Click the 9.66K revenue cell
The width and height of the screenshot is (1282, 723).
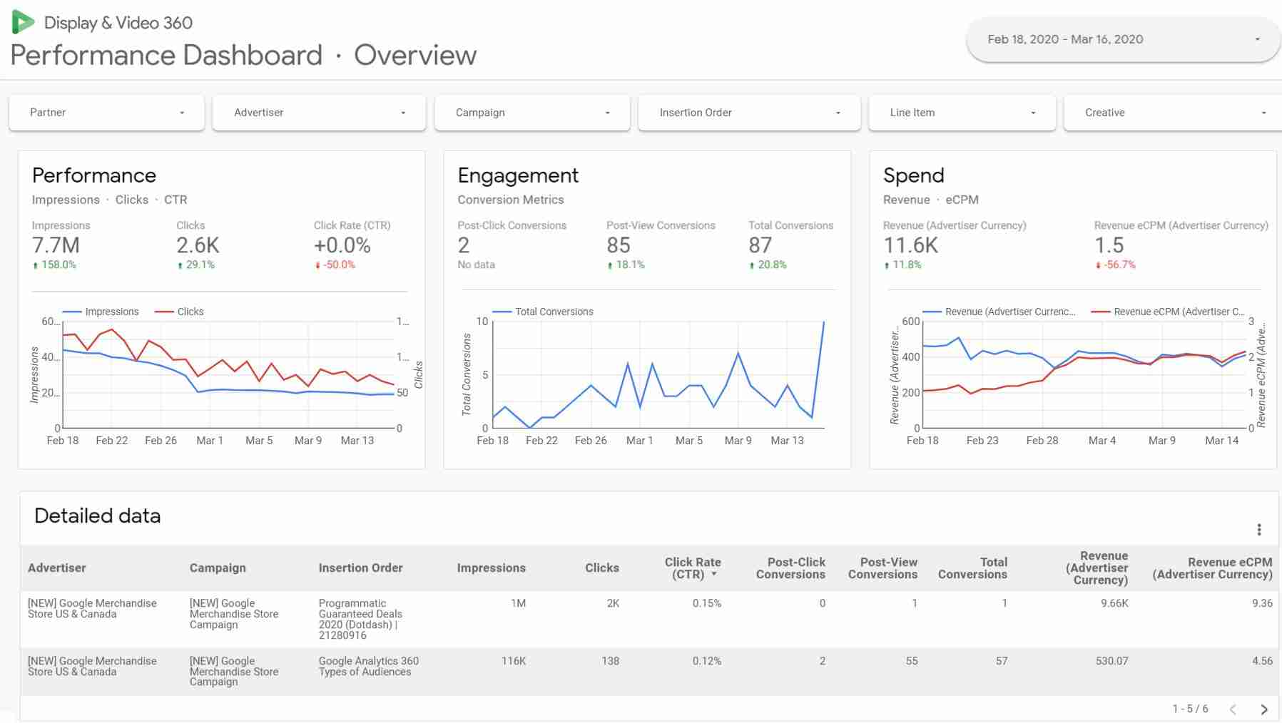(x=1114, y=603)
